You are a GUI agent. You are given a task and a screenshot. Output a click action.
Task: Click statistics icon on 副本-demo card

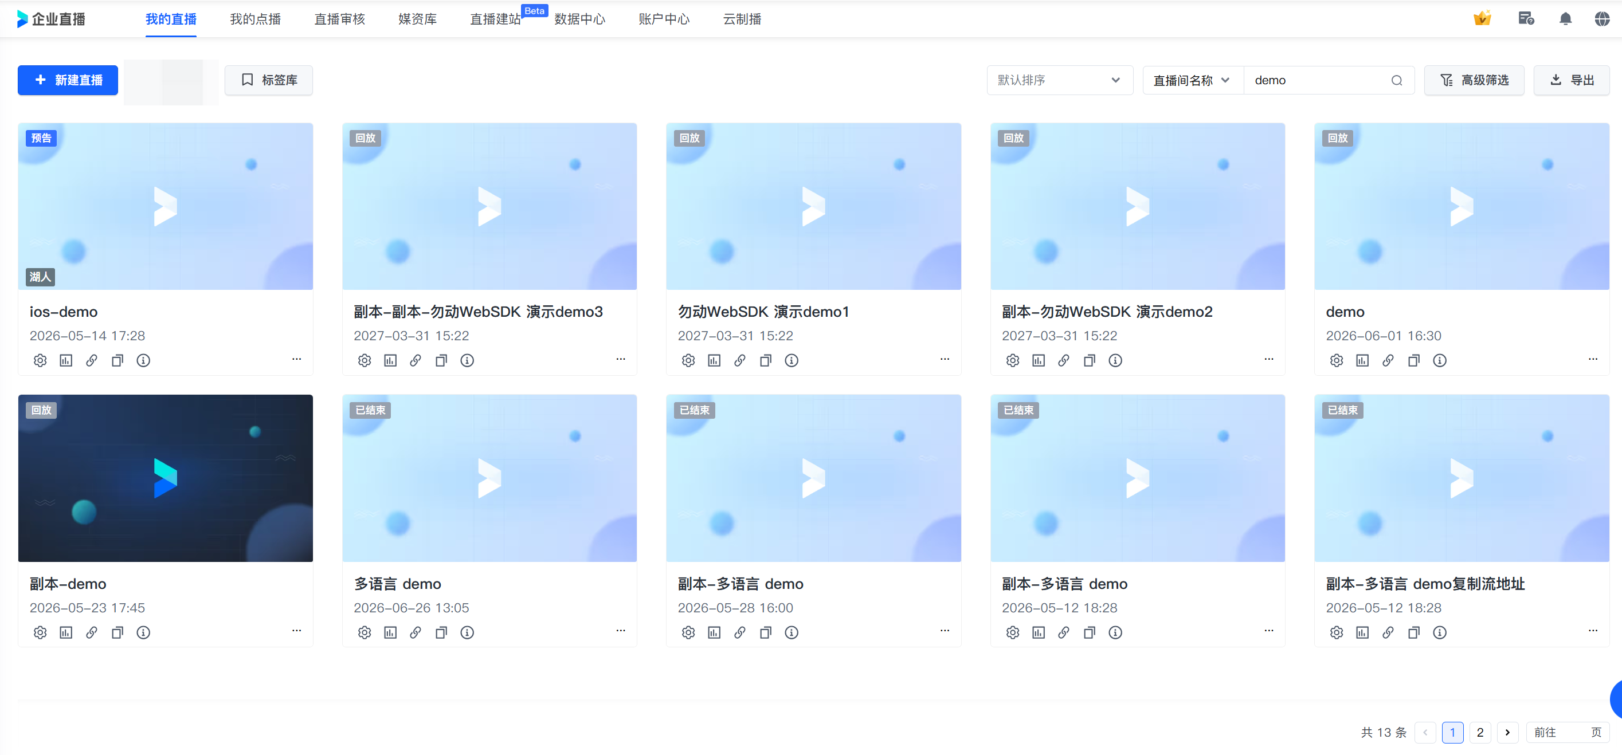[66, 632]
